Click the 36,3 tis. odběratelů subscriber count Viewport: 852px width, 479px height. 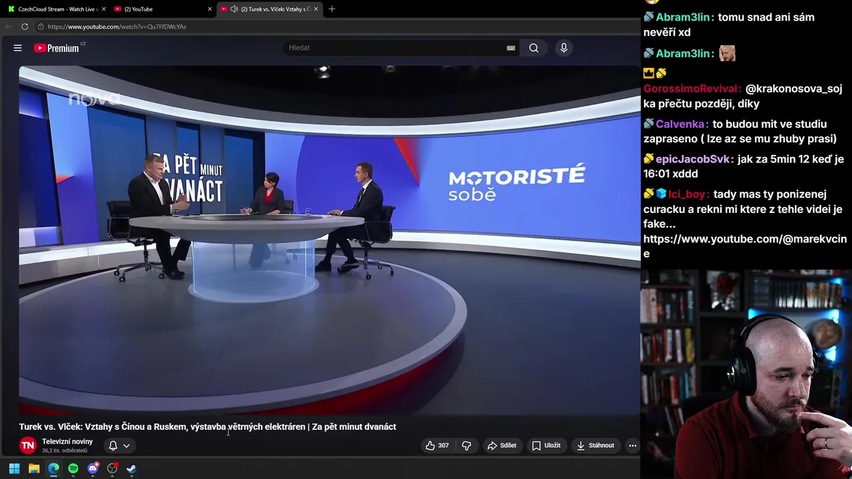point(65,451)
